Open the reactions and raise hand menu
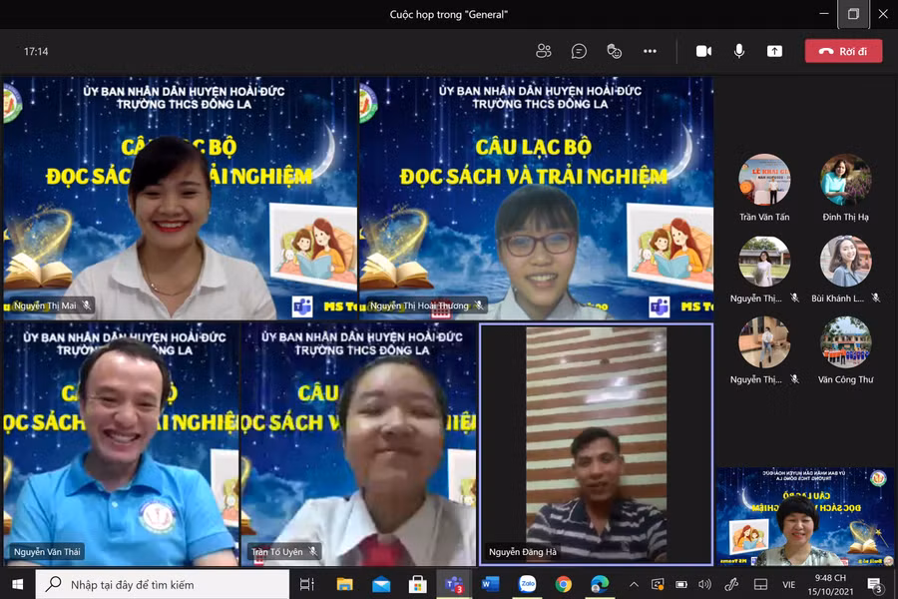Image resolution: width=898 pixels, height=599 pixels. (615, 51)
